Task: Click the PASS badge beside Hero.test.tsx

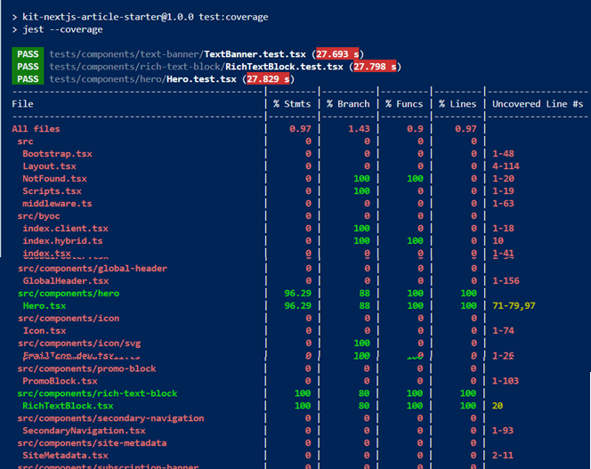Action: [28, 79]
